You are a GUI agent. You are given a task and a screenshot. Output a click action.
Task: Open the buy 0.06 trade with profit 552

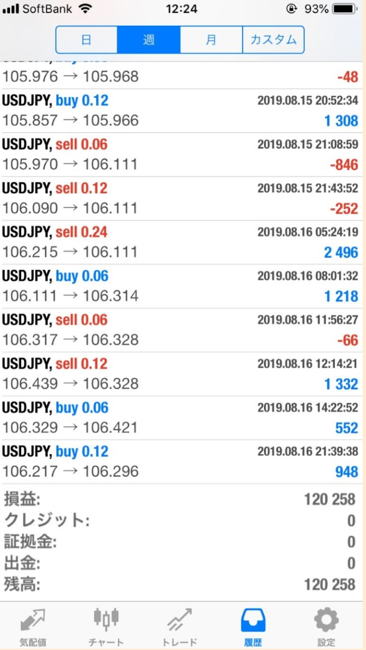point(181,418)
